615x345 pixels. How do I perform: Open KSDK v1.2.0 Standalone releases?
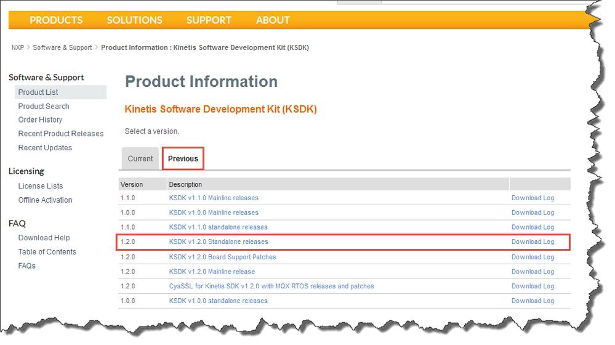point(219,242)
